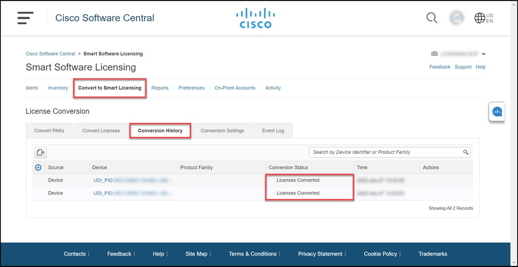
Task: Open the On-Prem Accounts tab
Action: point(235,88)
